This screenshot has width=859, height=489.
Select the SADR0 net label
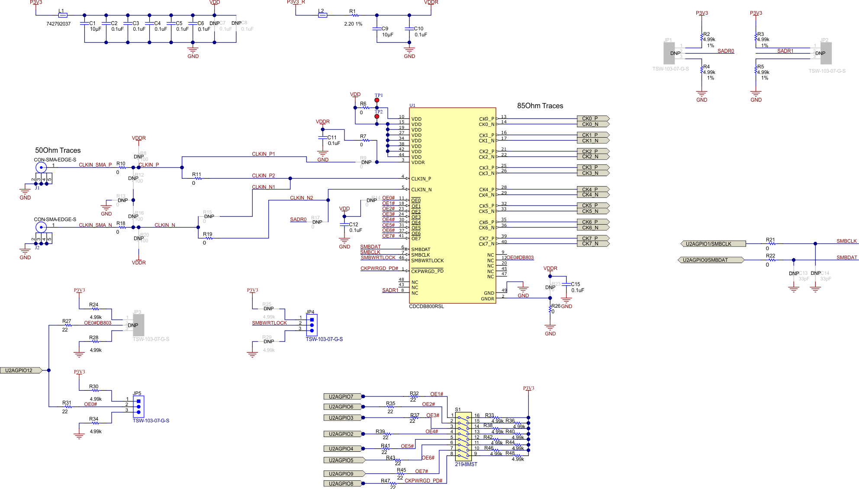pos(726,51)
